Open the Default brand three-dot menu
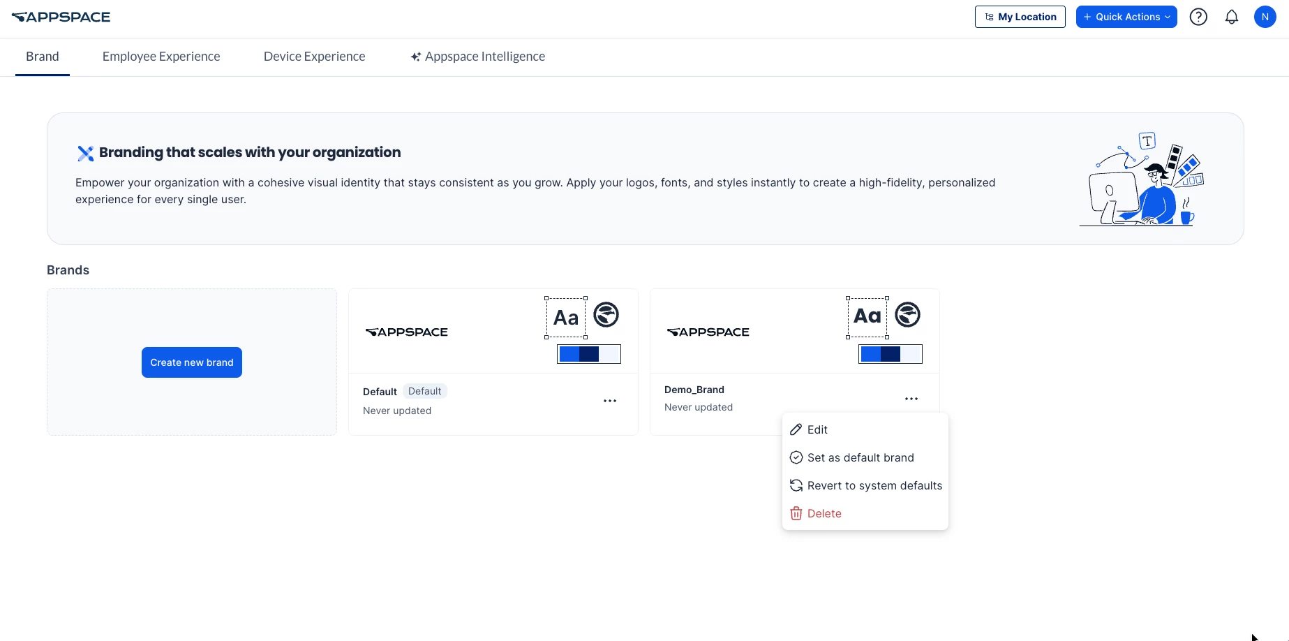The image size is (1289, 641). tap(610, 401)
